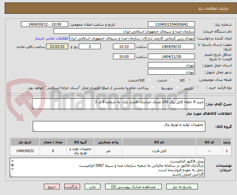
Task: Select the جزیی purchase type radio
Action: pyautogui.click(x=197, y=87)
